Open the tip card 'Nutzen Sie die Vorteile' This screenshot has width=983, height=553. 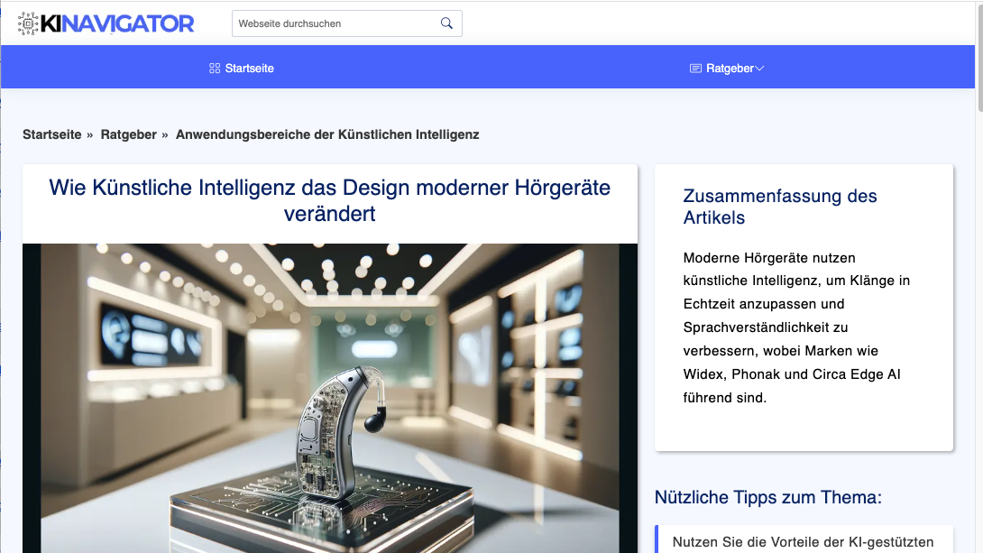coord(803,541)
